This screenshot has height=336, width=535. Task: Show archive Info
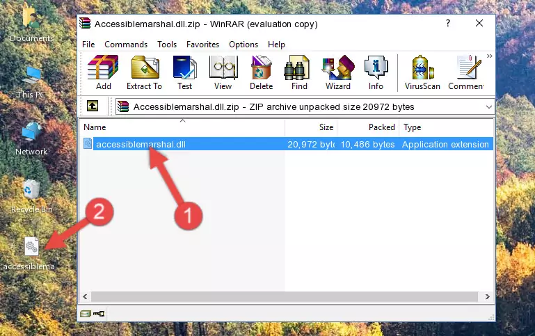pyautogui.click(x=376, y=72)
